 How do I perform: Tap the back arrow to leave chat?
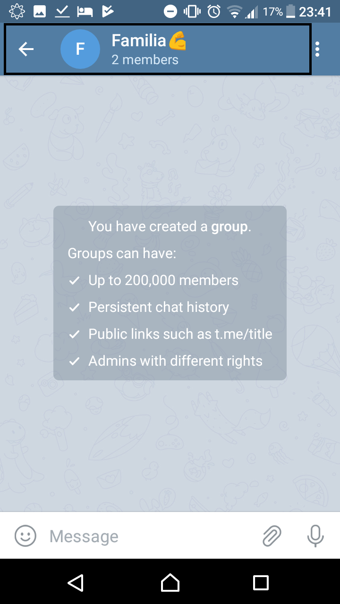click(x=26, y=49)
